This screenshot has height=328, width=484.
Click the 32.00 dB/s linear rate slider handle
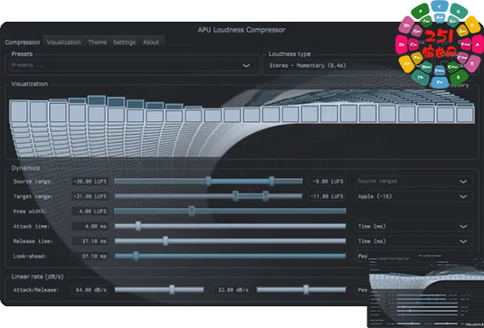306,290
